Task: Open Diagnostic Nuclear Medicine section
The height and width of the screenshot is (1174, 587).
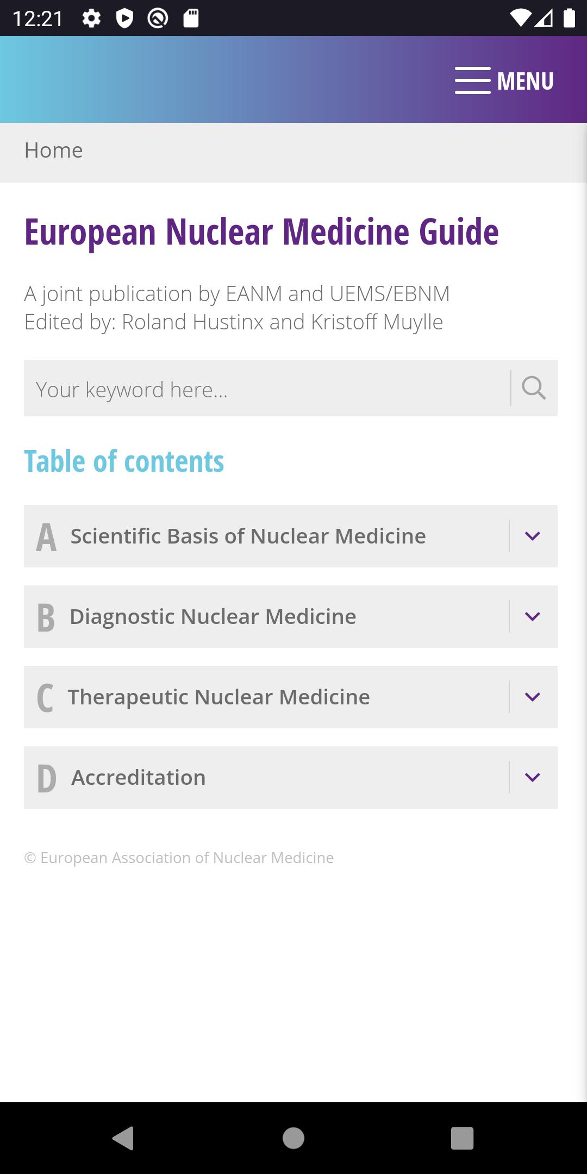Action: click(213, 616)
